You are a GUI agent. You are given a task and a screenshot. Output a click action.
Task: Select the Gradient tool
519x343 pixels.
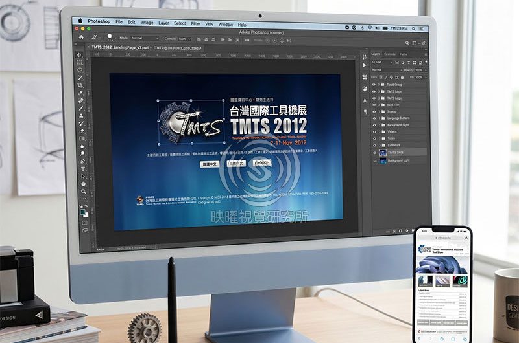pos(82,138)
